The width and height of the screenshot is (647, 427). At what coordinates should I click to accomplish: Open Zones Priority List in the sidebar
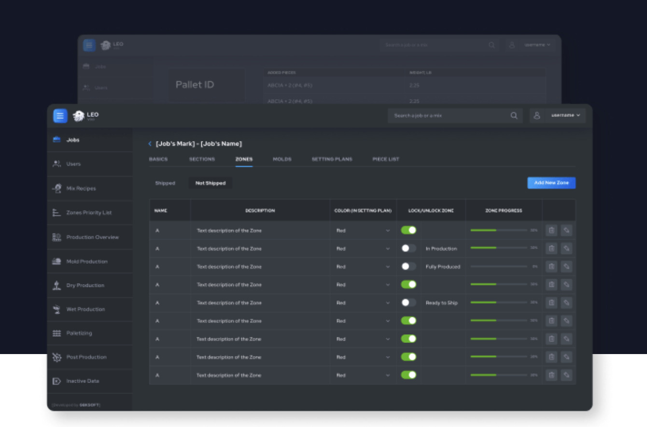click(x=90, y=213)
